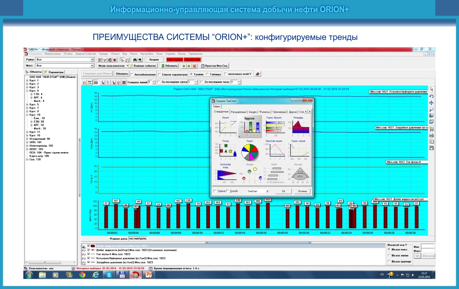Open the Отчёты menu

[68, 54]
